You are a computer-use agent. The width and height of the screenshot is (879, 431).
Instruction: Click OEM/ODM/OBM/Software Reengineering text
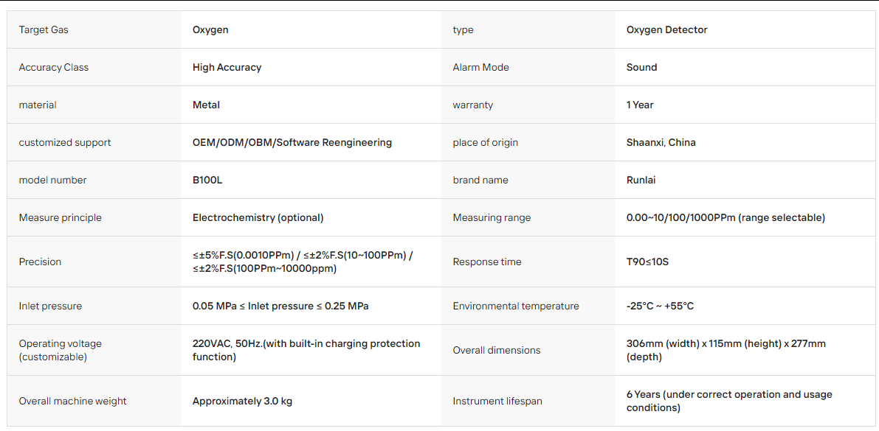(x=292, y=142)
